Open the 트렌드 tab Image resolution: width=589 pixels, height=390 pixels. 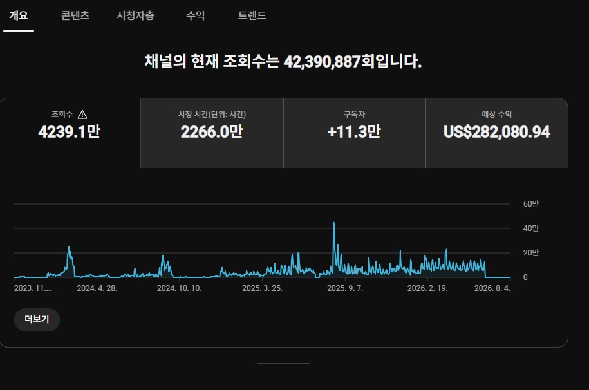point(252,15)
